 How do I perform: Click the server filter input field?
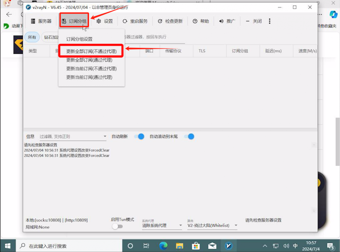click(x=154, y=37)
